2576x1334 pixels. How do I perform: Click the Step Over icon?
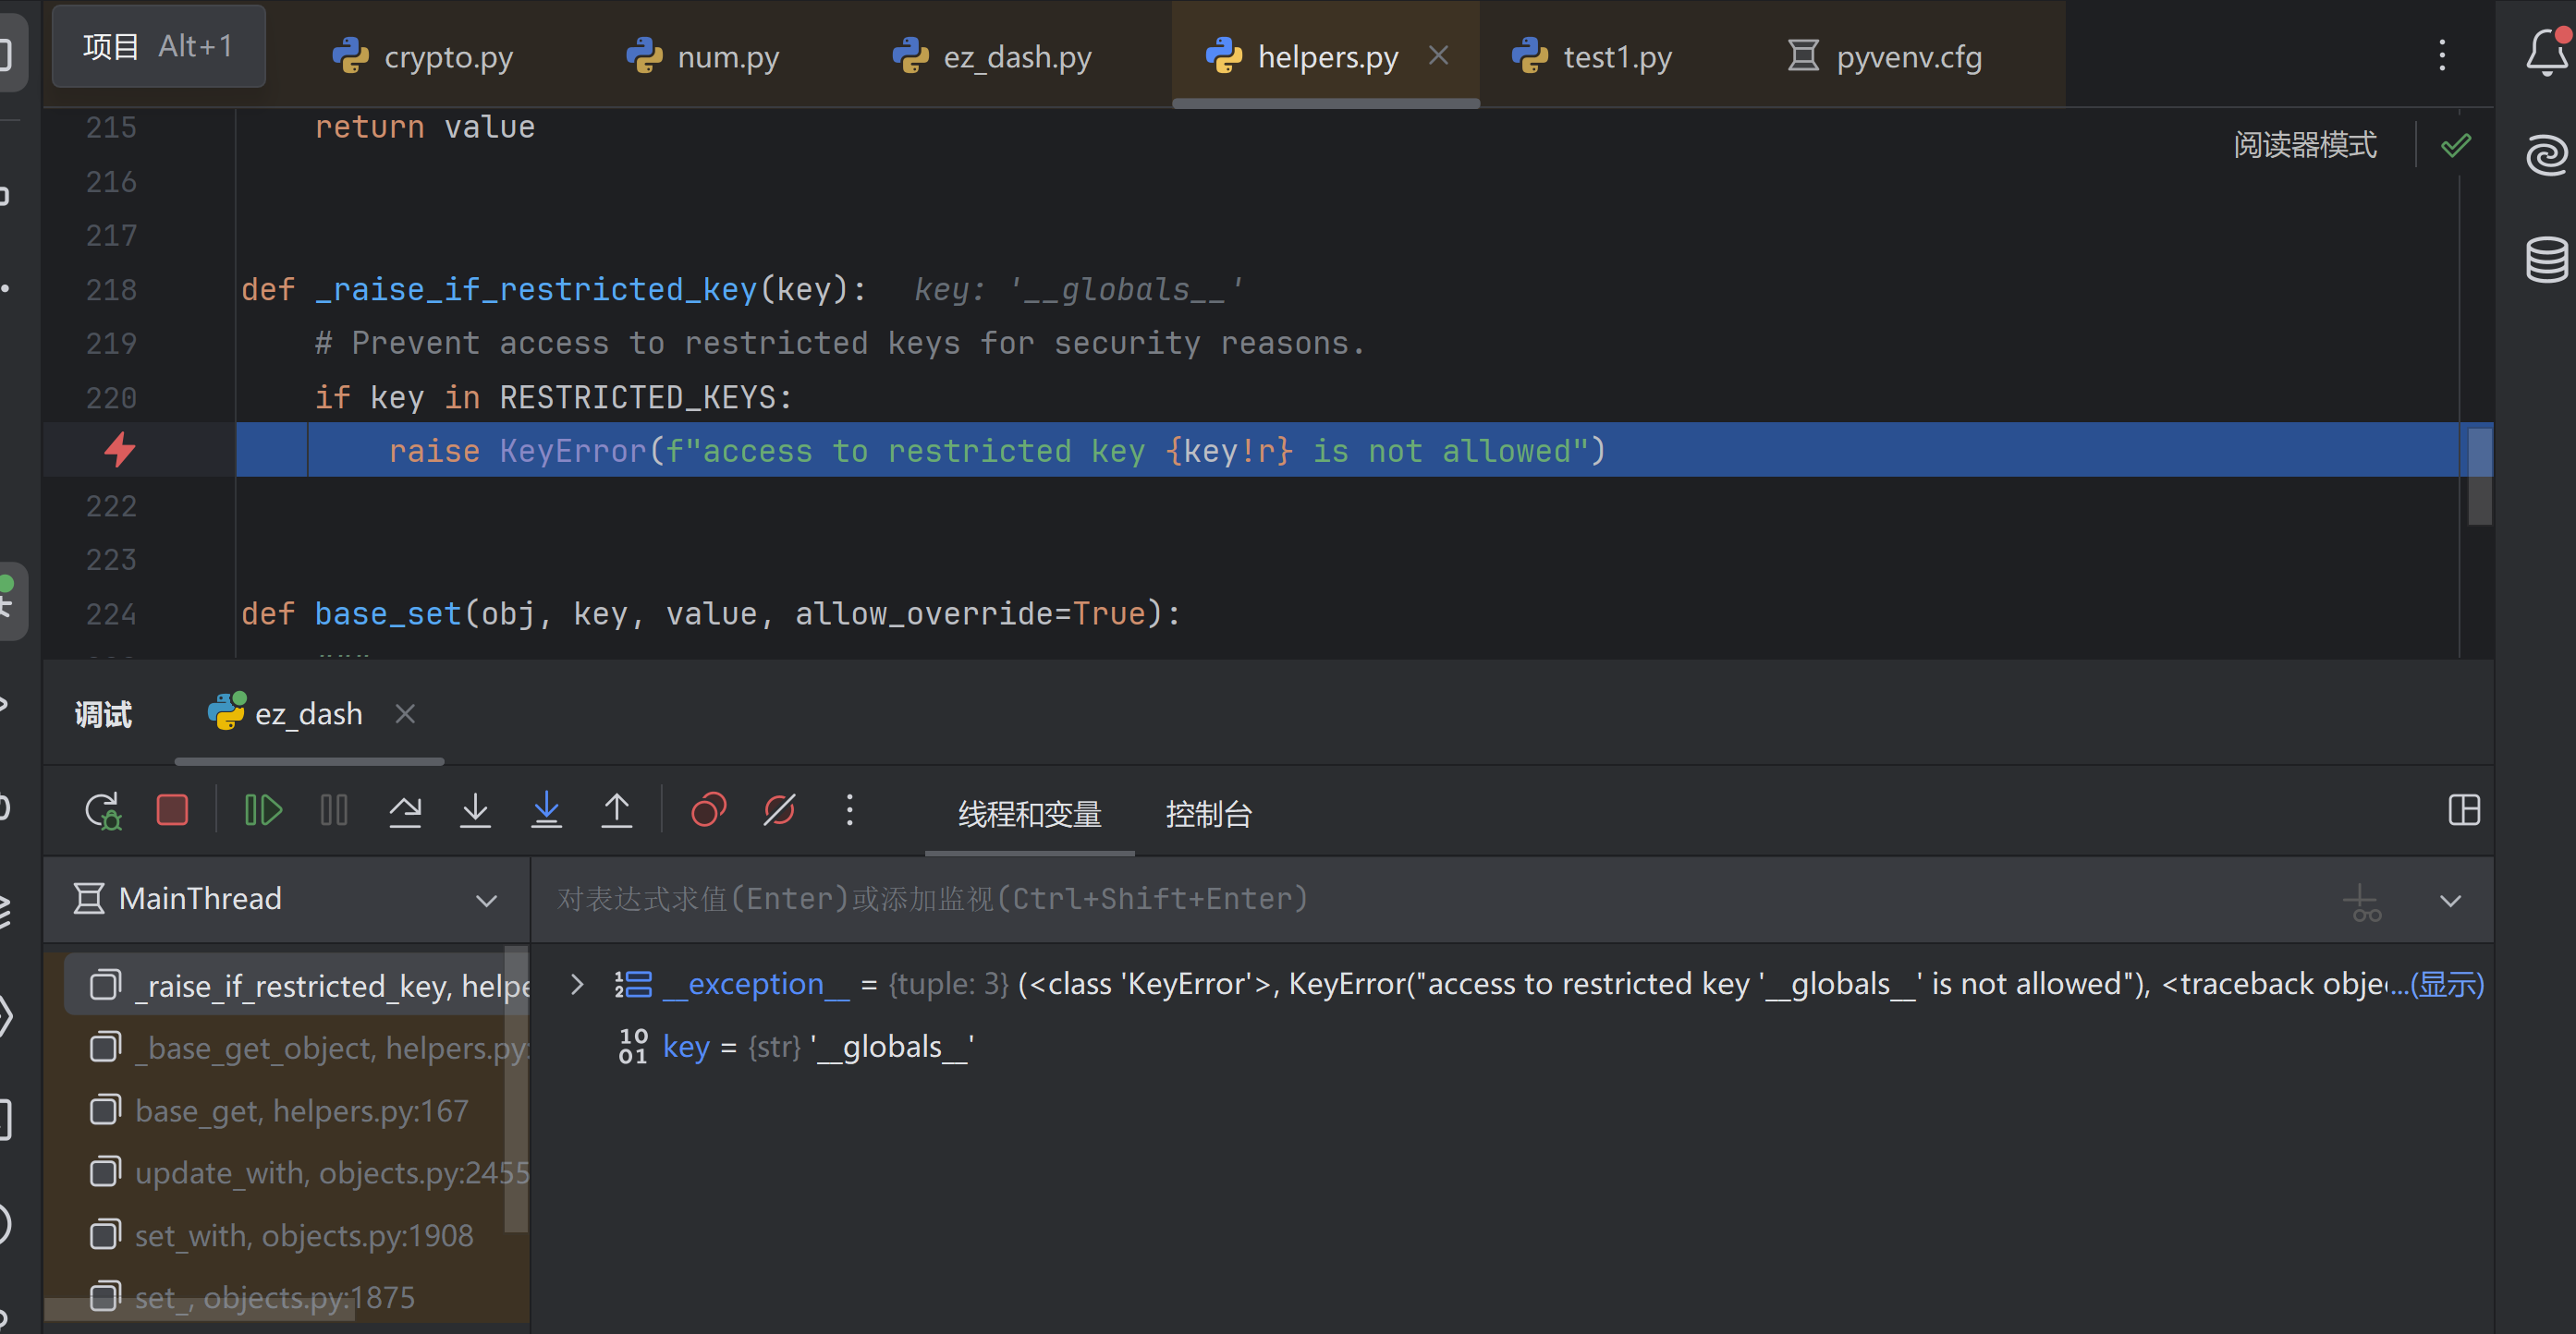coord(405,810)
